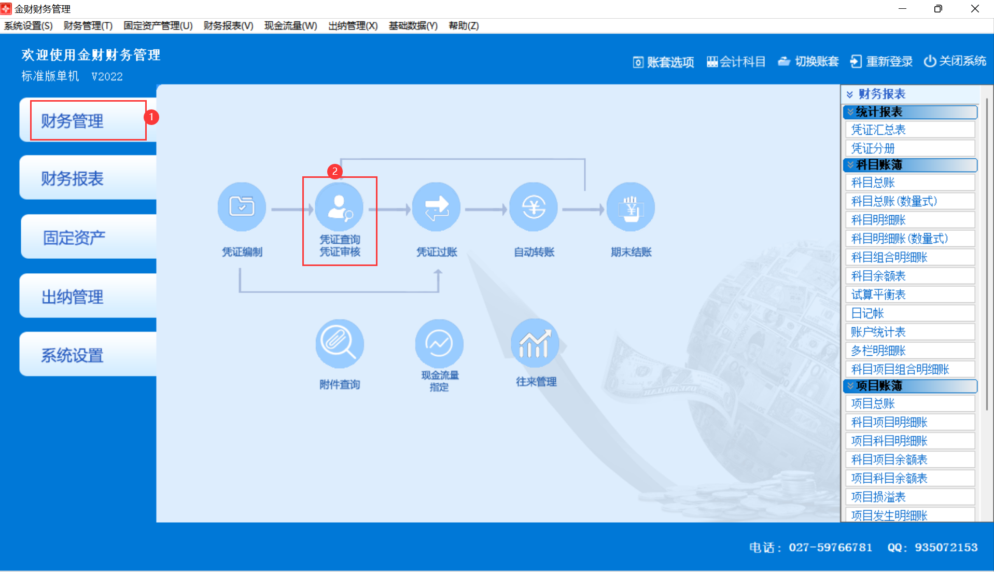Click the 关闭系统 power icon

(x=955, y=61)
